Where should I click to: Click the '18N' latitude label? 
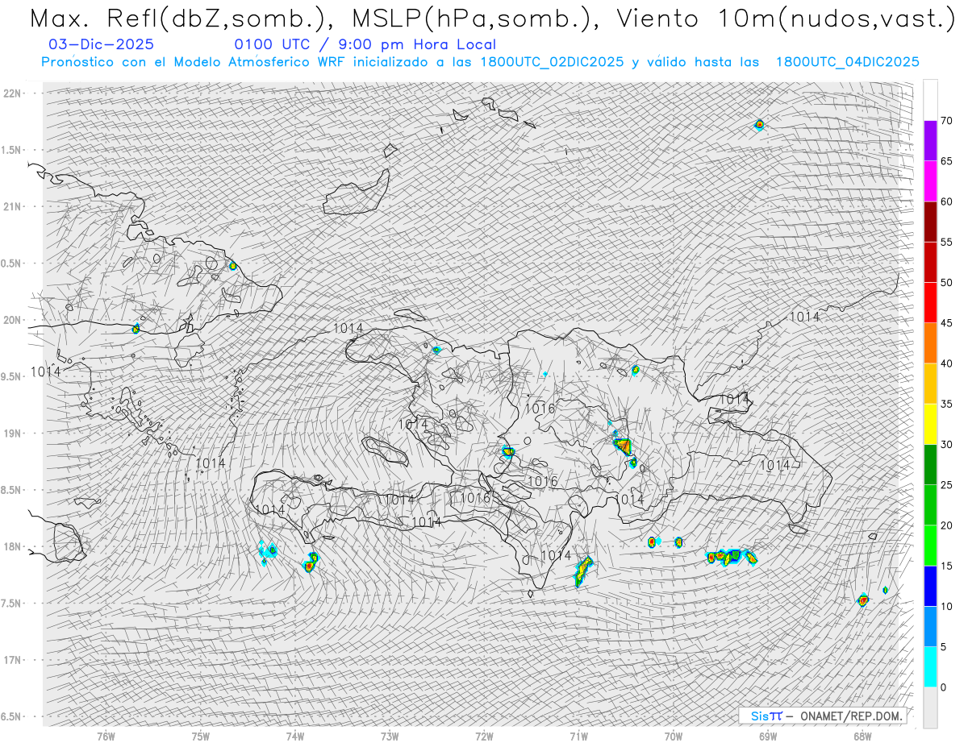coord(13,546)
